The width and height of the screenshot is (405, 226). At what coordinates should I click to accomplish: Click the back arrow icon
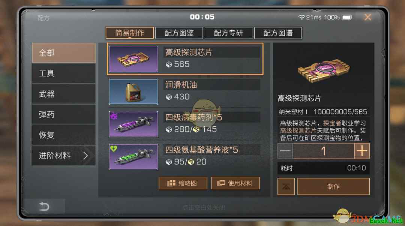[44, 207]
